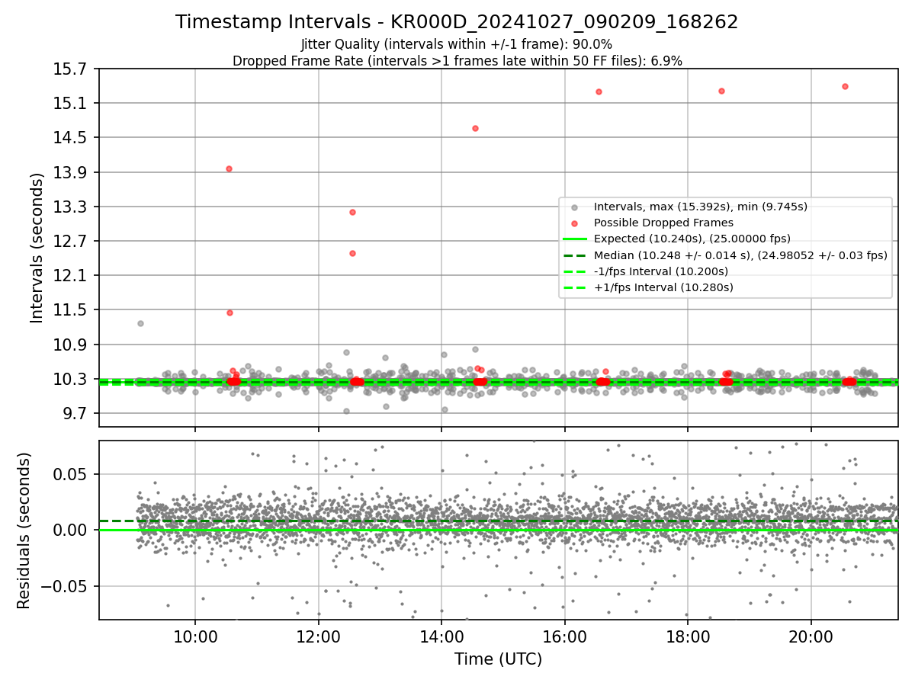
Task: Click the plot title 'Timestamp Intervals - KR000D_20241027_090209_168262'
Action: [457, 22]
